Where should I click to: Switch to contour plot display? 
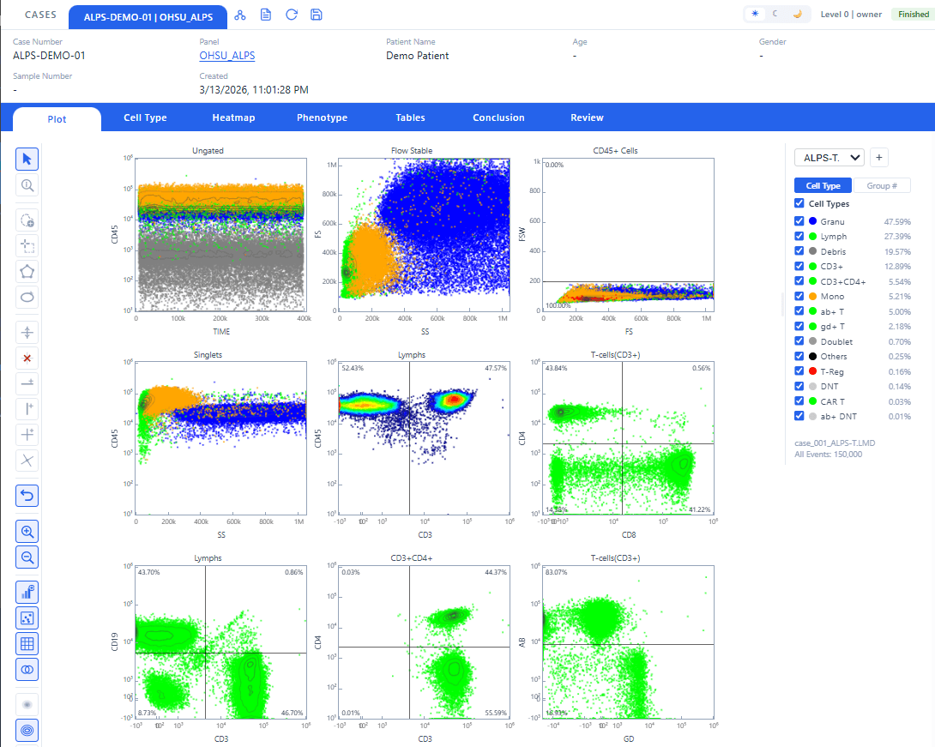coord(27,731)
